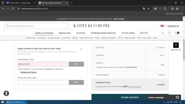
Task: Browse DINING & BAR category
Action: coord(54,38)
